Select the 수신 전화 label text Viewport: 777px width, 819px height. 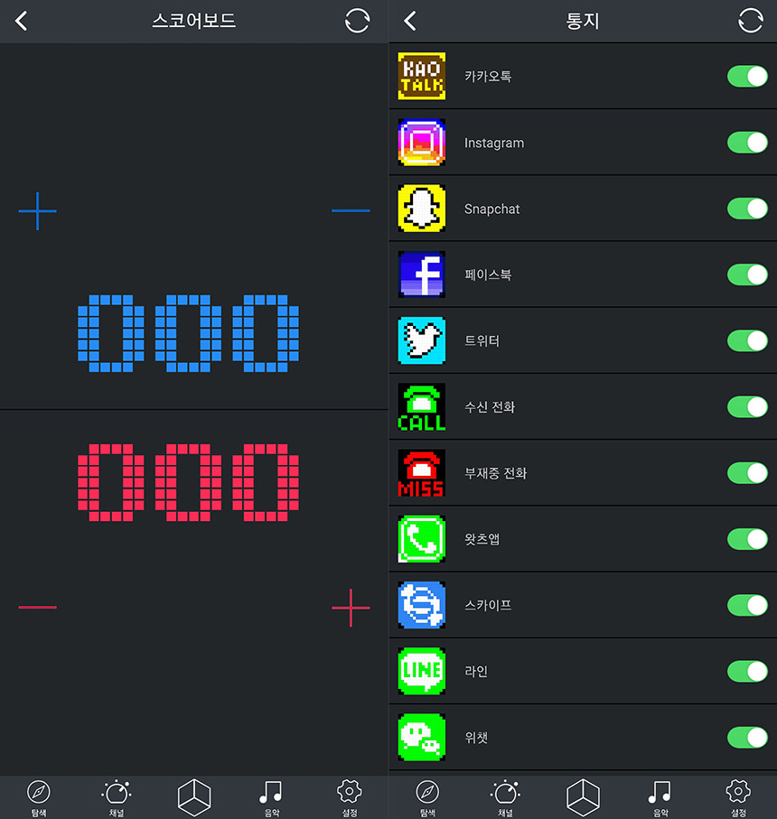(x=490, y=407)
